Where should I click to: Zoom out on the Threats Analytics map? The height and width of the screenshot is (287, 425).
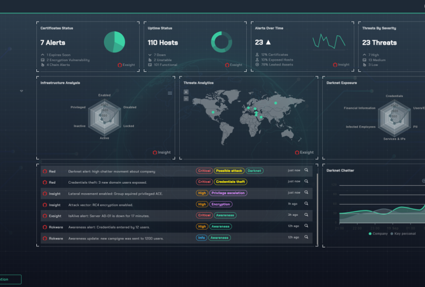[x=186, y=99]
